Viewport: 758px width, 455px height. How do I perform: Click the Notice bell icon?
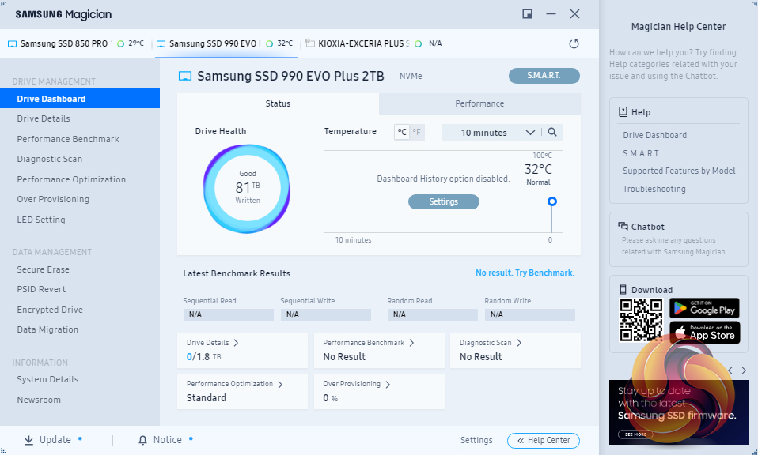142,440
